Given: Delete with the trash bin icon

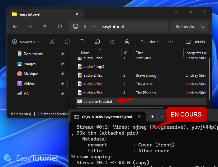Looking at the screenshot, I should point(127,42).
